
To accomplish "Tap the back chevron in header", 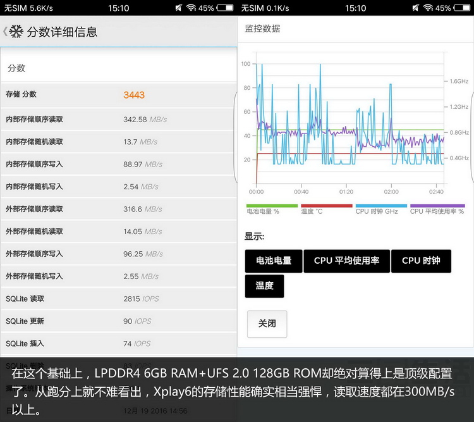I will coord(5,32).
